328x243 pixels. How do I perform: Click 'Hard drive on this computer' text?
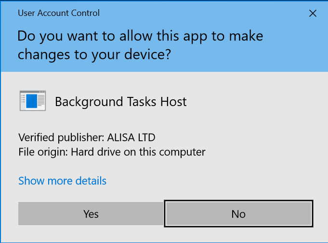click(138, 152)
